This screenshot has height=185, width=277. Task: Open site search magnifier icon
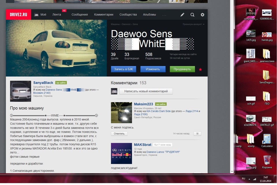[192, 15]
